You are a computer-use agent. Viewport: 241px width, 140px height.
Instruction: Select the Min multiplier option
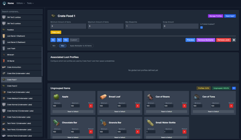click(x=54, y=46)
